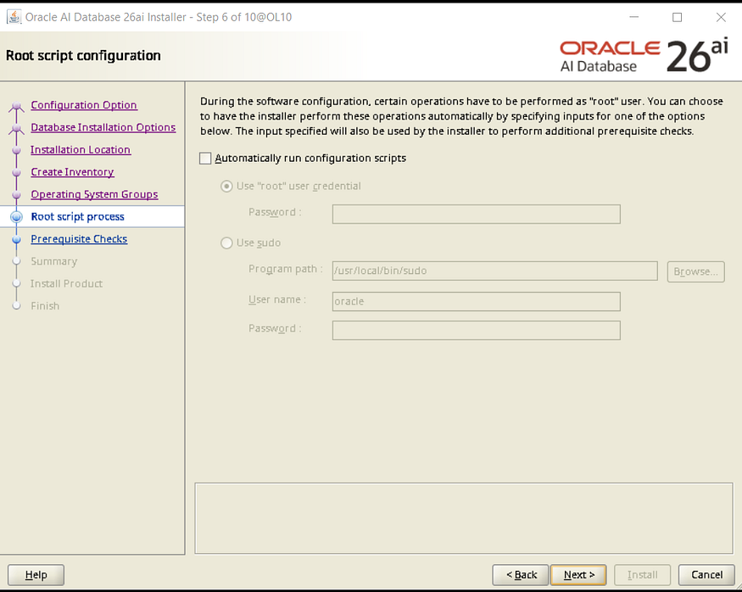Open Operating System Groups step
The height and width of the screenshot is (592, 742).
pyautogui.click(x=94, y=194)
